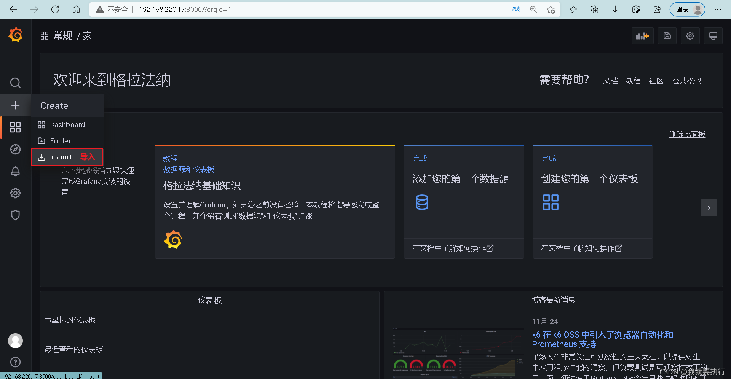
Task: Open the k6 OSS blog post title
Action: 602,339
